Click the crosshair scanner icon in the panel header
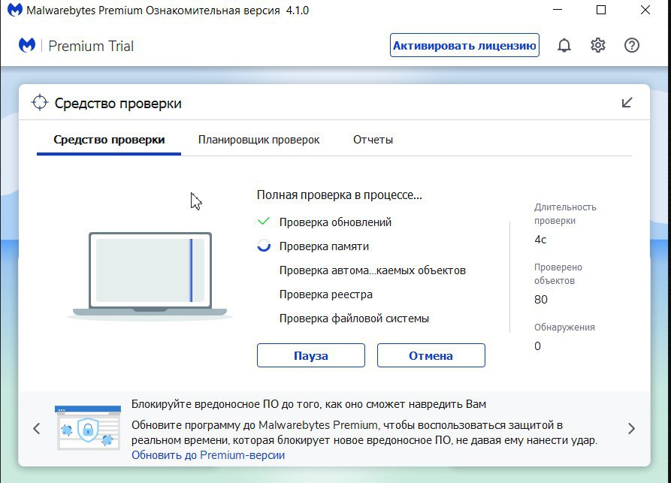This screenshot has width=671, height=483. (x=40, y=103)
